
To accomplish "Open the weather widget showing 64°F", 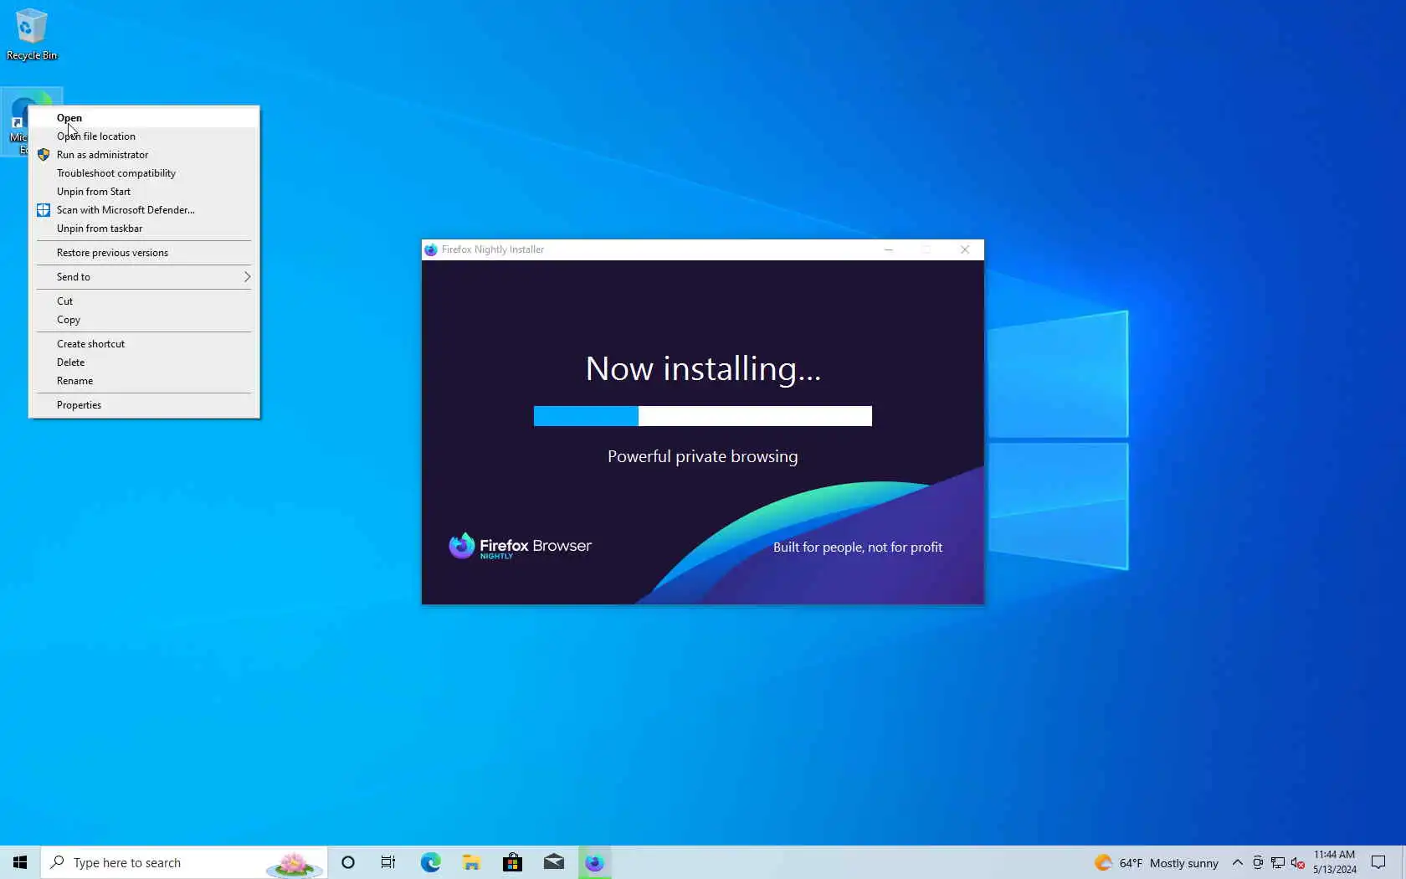I will pyautogui.click(x=1157, y=863).
